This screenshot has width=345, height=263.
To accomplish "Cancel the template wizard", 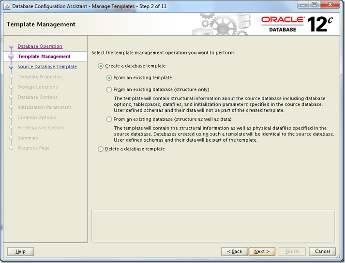I will pos(322,251).
